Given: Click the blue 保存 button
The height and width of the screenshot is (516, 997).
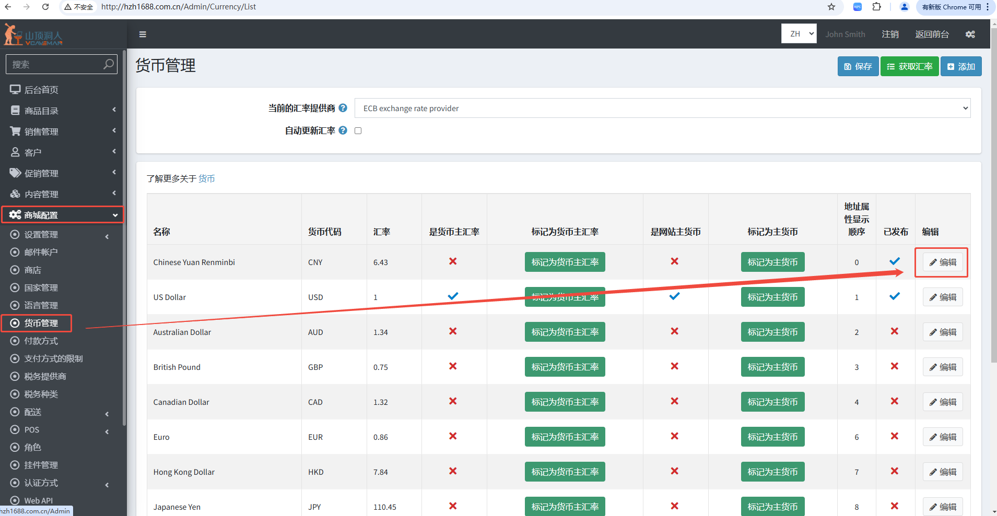Looking at the screenshot, I should (858, 66).
